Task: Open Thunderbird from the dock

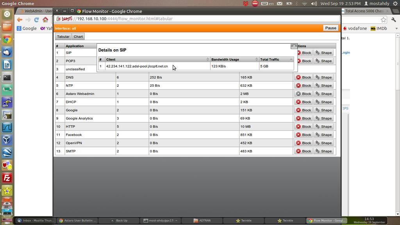Action: pyautogui.click(x=7, y=52)
